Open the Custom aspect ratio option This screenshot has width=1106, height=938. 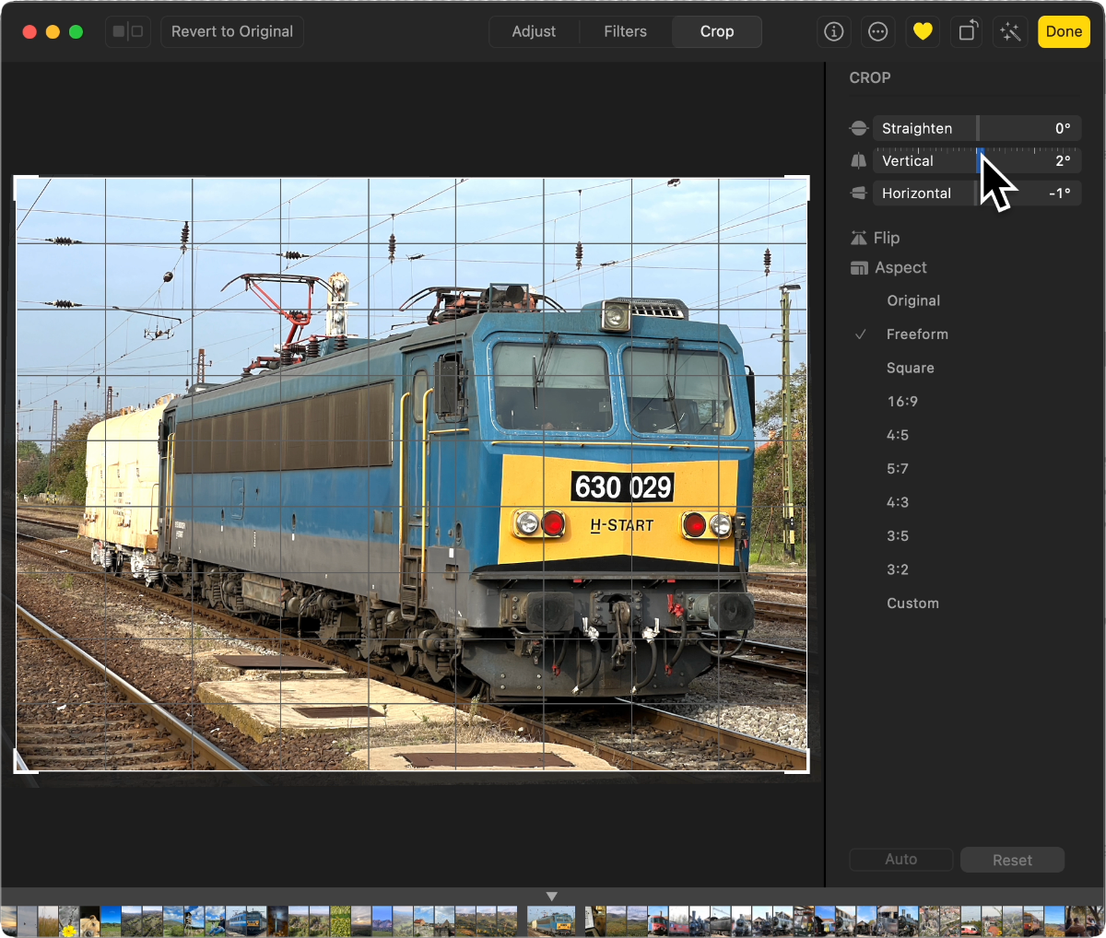click(x=912, y=604)
